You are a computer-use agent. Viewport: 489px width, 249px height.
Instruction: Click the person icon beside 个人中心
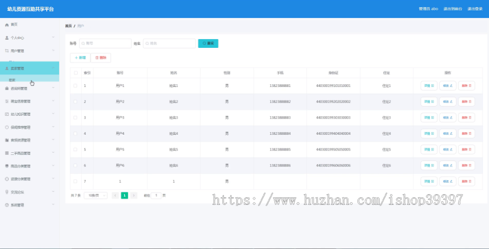pos(7,38)
